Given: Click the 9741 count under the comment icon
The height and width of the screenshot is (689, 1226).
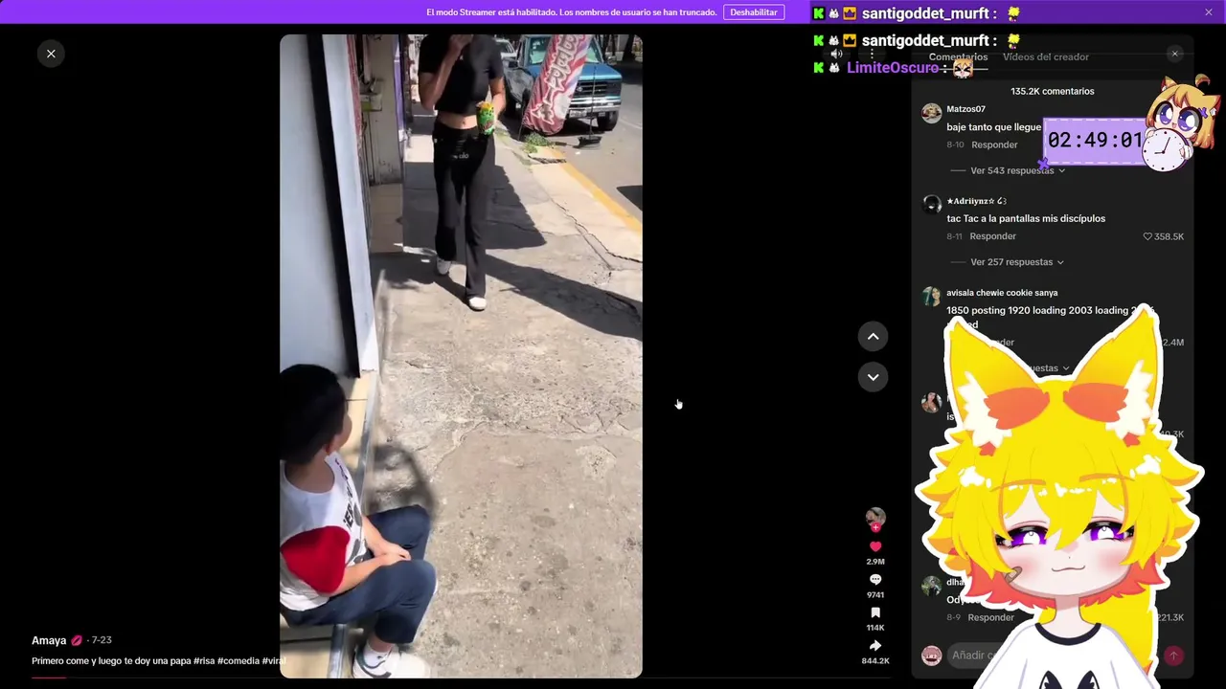Looking at the screenshot, I should (875, 595).
